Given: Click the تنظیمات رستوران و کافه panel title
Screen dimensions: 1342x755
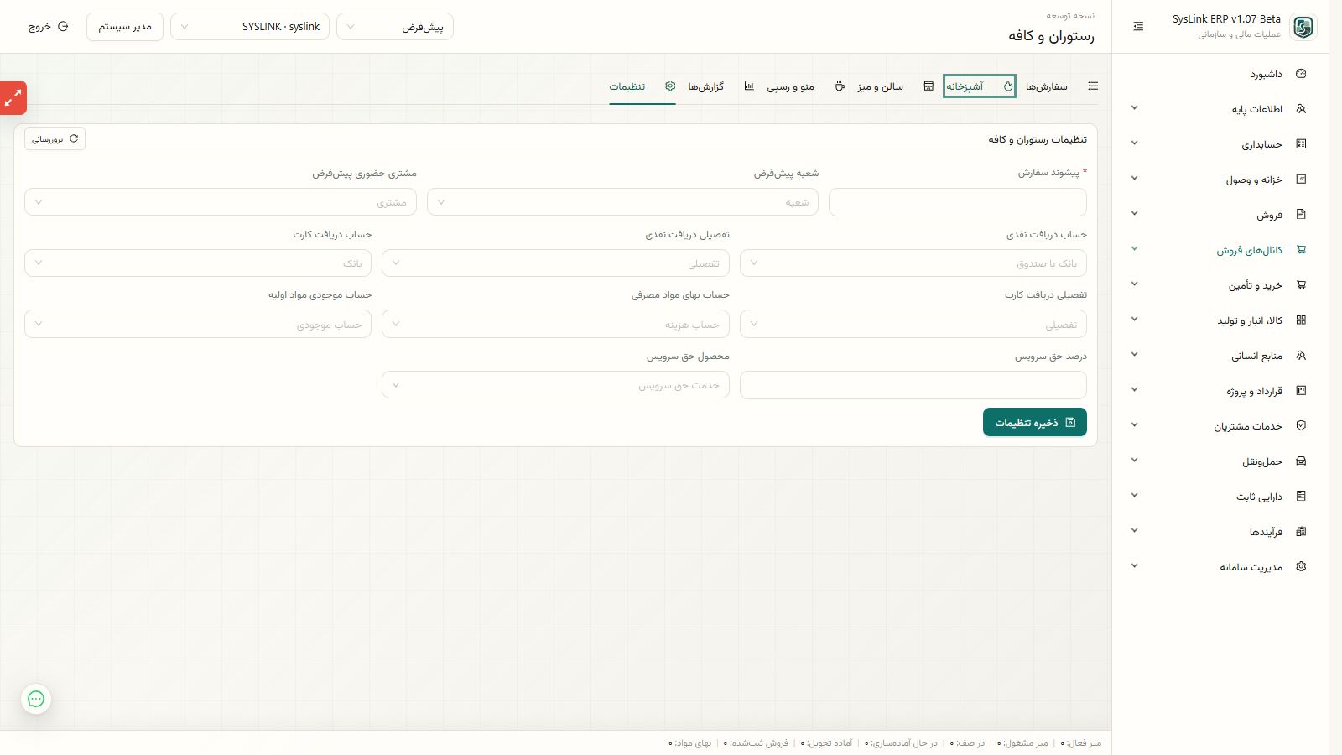Looking at the screenshot, I should coord(1038,139).
